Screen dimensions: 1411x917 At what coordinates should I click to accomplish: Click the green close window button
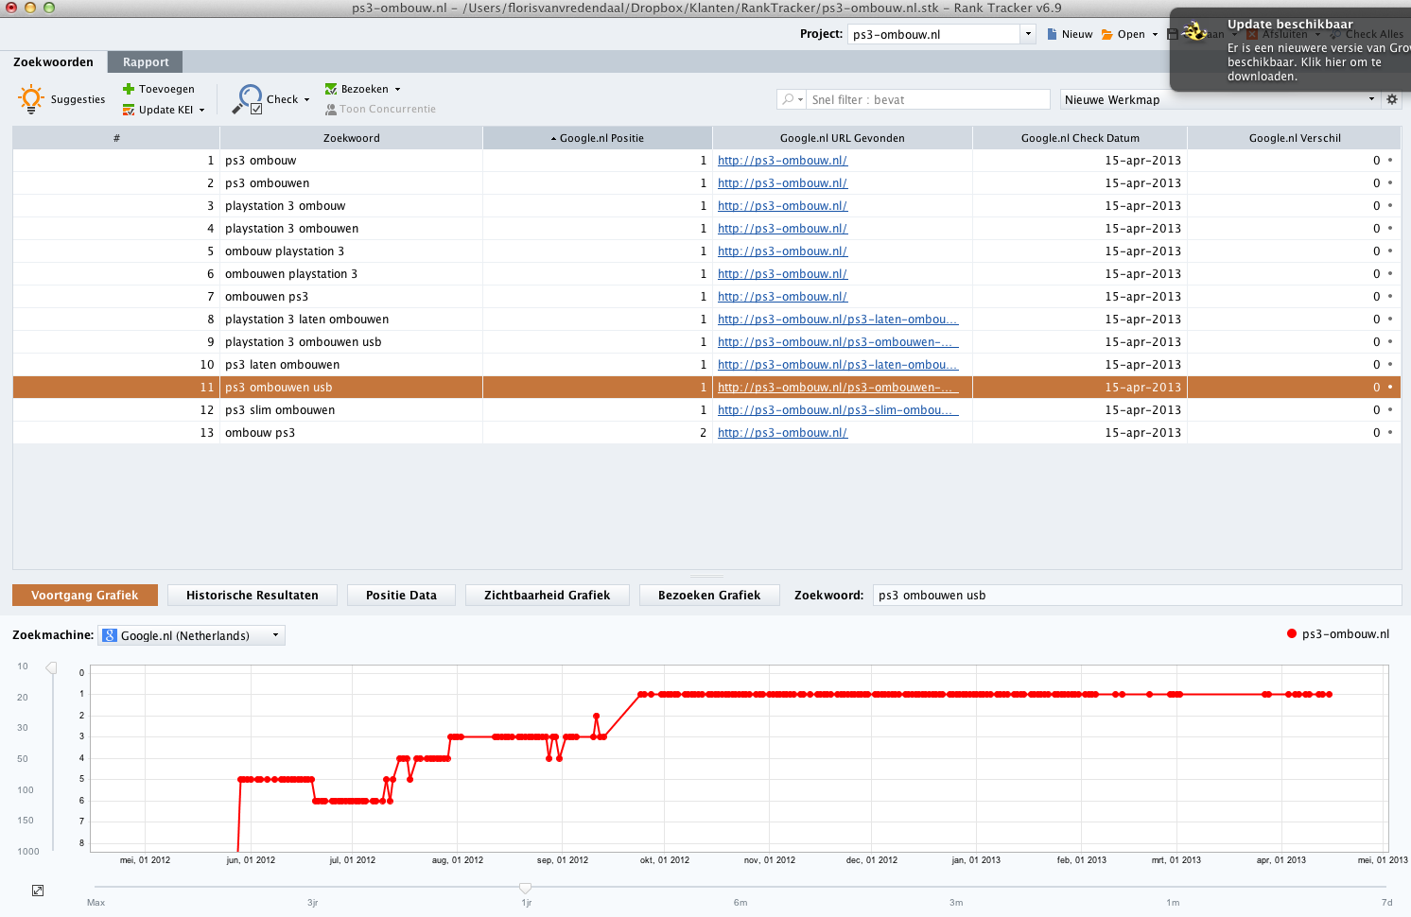(49, 8)
